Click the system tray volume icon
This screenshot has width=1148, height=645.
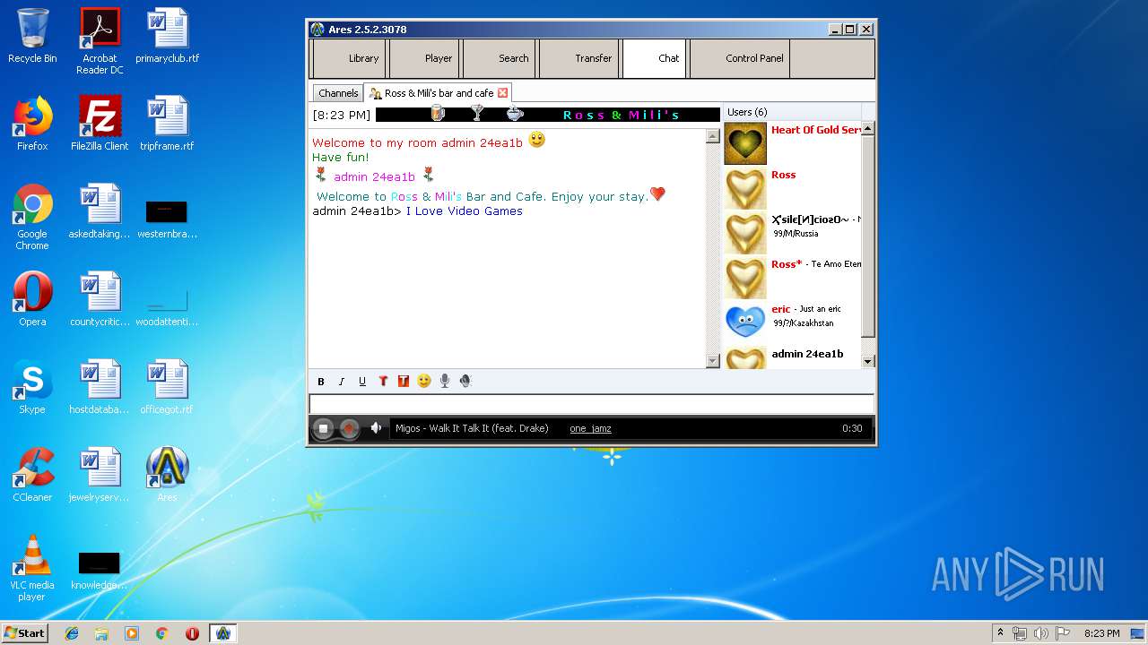pyautogui.click(x=1041, y=633)
